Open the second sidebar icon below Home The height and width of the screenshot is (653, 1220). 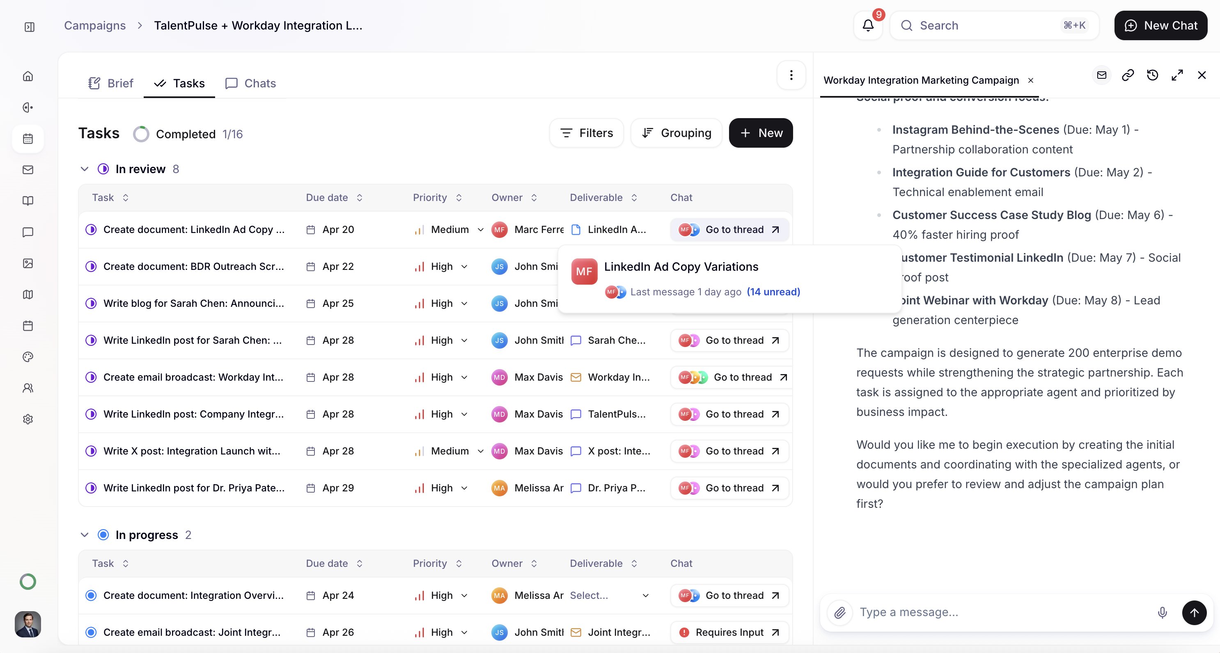point(28,107)
